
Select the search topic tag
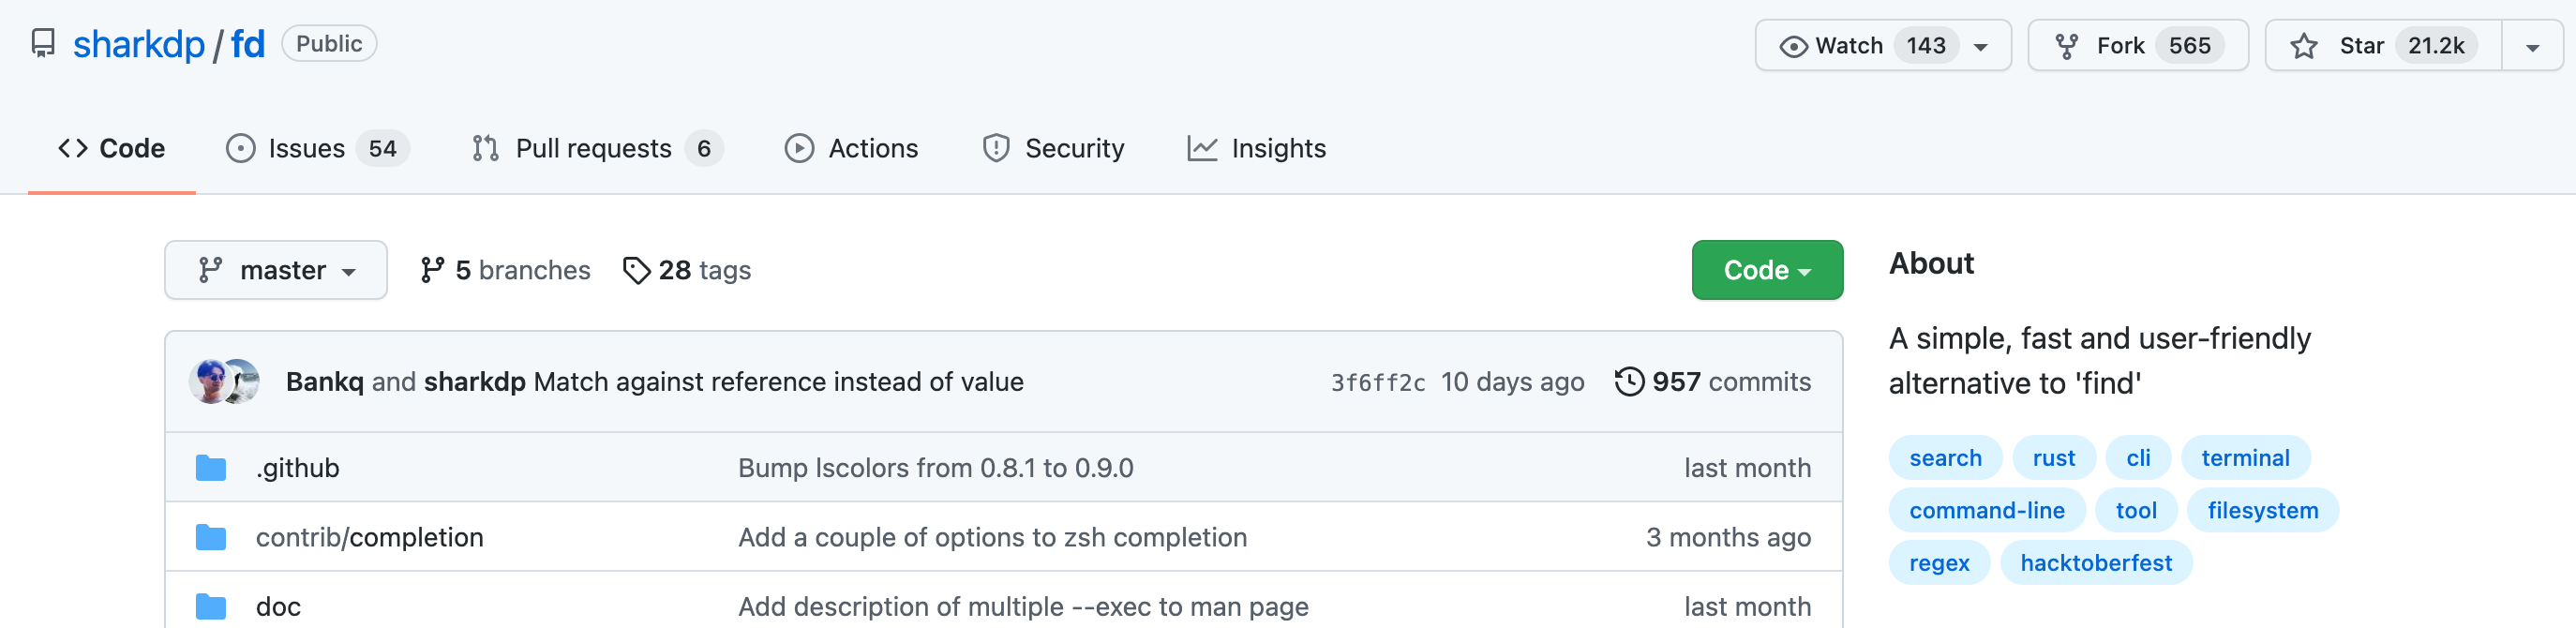click(1945, 458)
